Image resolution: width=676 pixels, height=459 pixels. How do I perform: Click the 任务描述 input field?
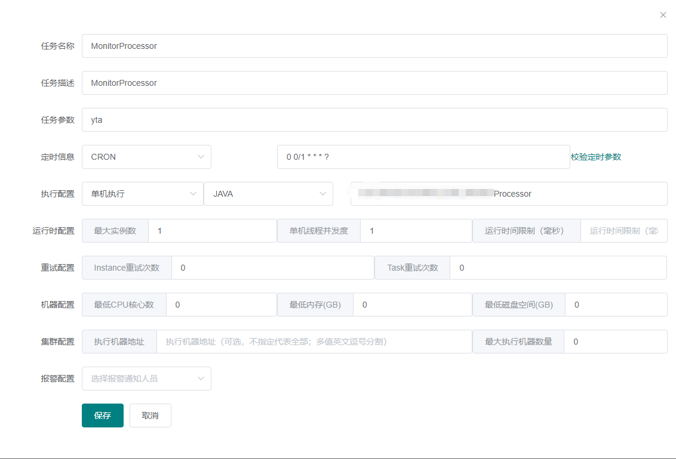(374, 83)
